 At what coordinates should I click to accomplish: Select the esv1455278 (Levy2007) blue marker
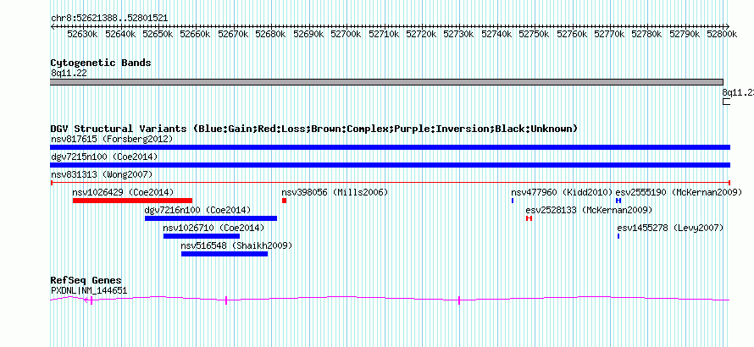(x=618, y=236)
